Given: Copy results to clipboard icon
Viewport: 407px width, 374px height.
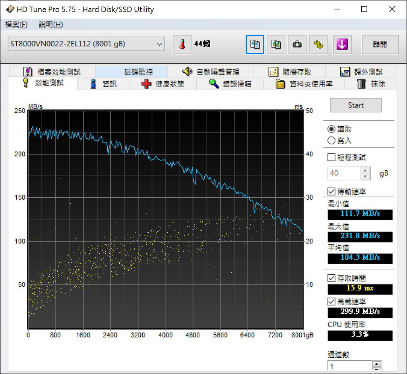Looking at the screenshot, I should coord(255,44).
